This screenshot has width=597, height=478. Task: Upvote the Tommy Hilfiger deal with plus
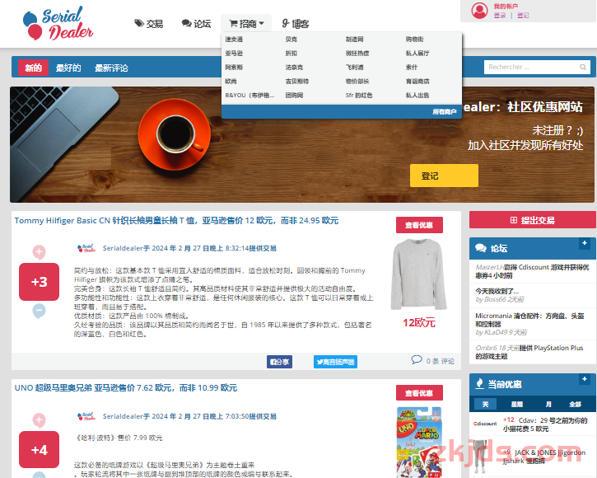pos(39,252)
